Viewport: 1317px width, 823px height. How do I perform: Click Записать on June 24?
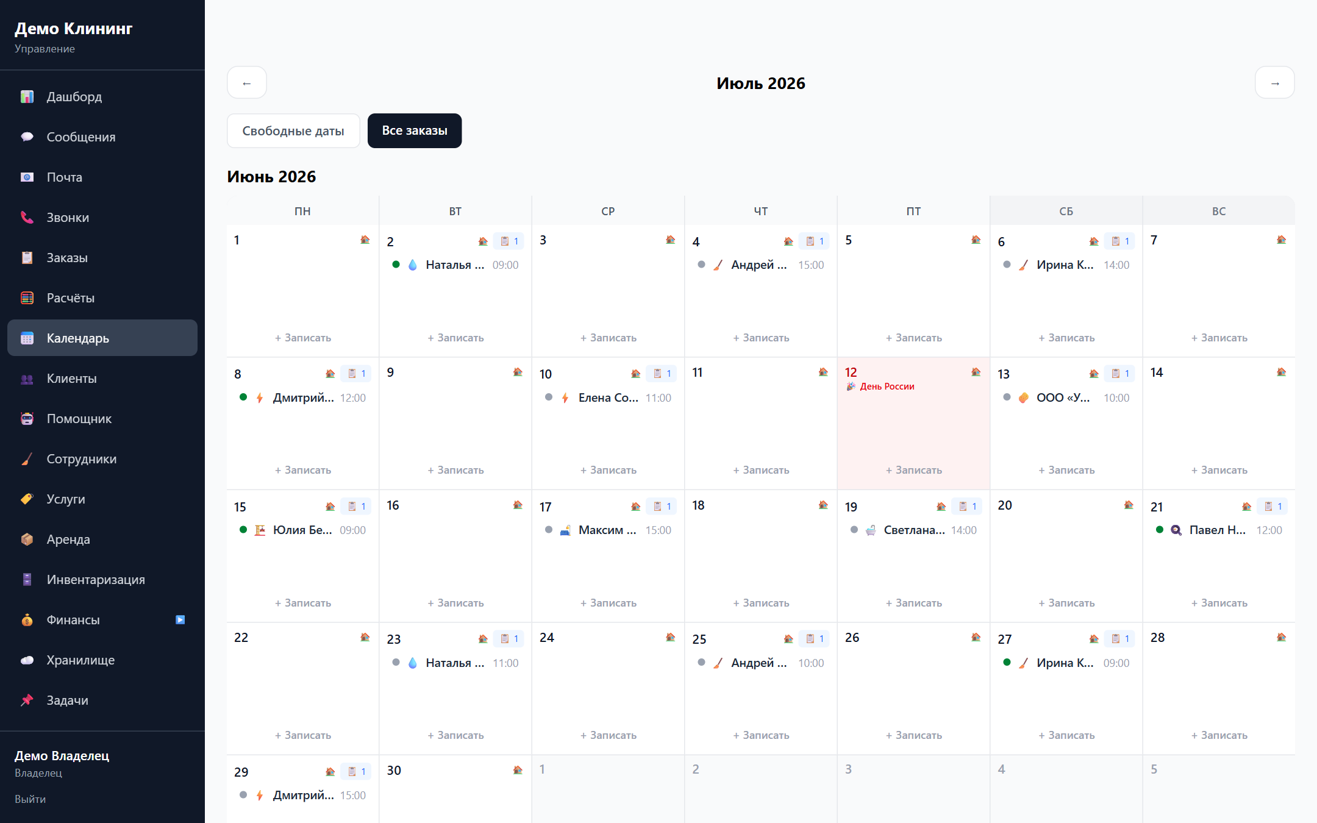tap(609, 735)
